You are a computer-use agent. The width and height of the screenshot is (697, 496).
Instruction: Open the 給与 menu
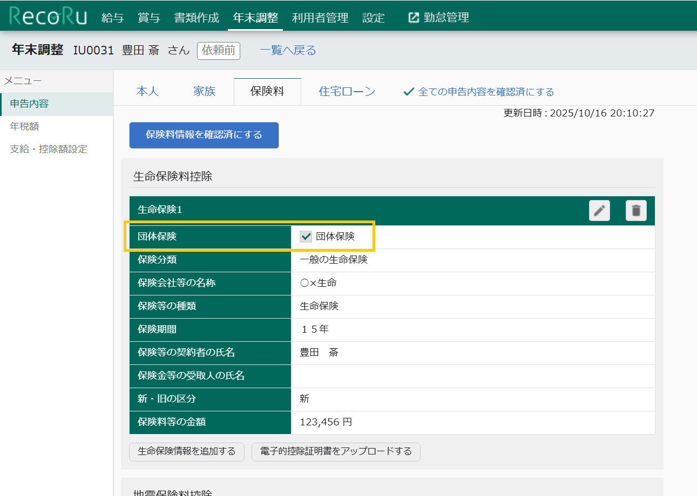[x=113, y=17]
